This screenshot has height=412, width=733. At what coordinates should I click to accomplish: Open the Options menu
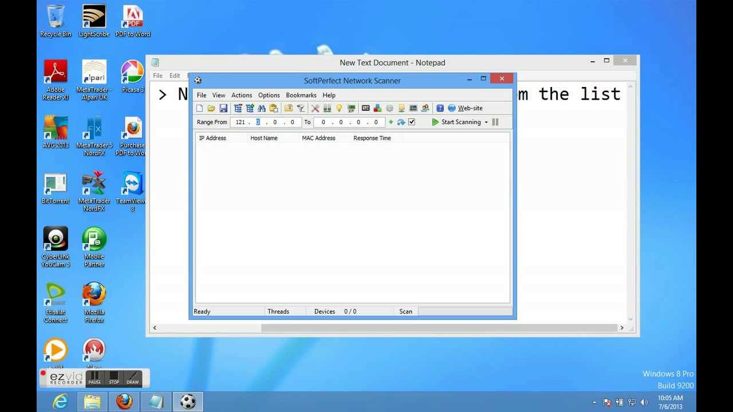[x=269, y=95]
